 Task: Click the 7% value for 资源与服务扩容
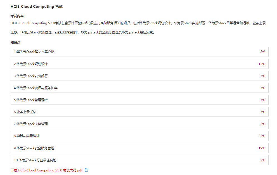click(263, 88)
